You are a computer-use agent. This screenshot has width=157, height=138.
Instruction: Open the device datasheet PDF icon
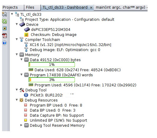[4, 36]
